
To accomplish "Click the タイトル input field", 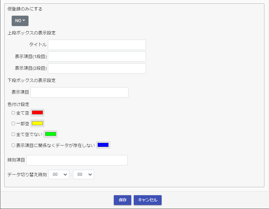I will coord(97,45).
